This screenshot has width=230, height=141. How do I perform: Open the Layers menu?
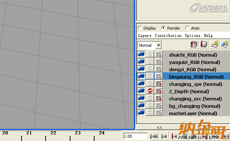[145, 36]
